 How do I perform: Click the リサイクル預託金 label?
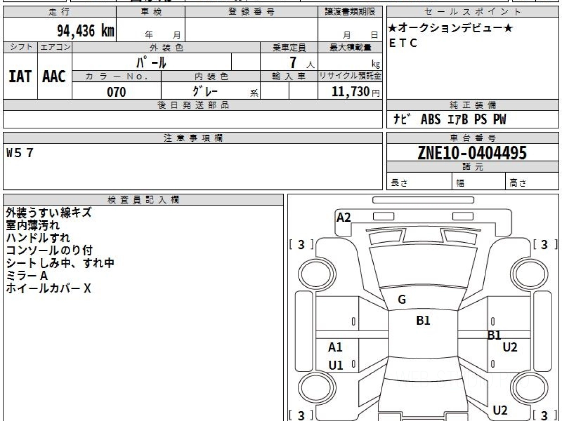tap(350, 76)
